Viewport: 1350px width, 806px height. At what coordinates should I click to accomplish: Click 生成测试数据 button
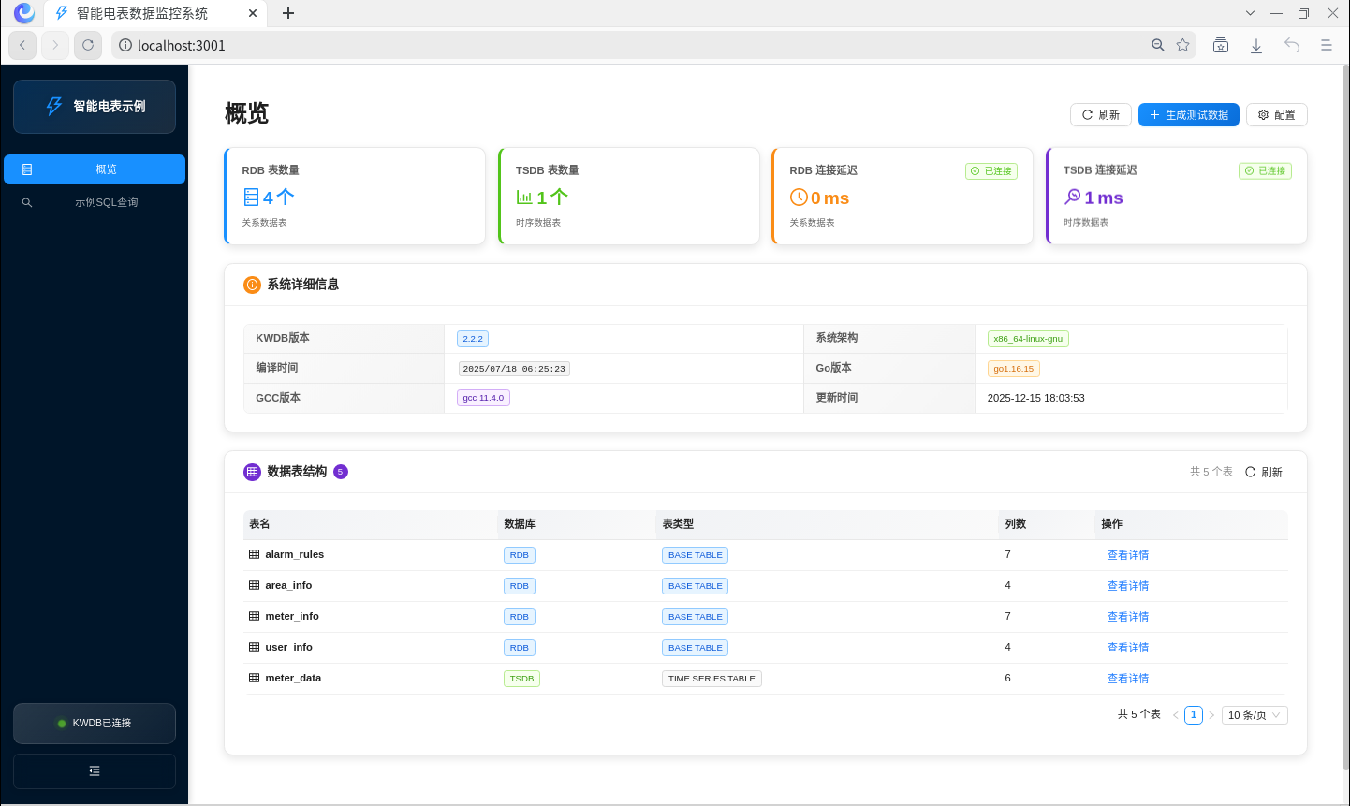click(1189, 114)
